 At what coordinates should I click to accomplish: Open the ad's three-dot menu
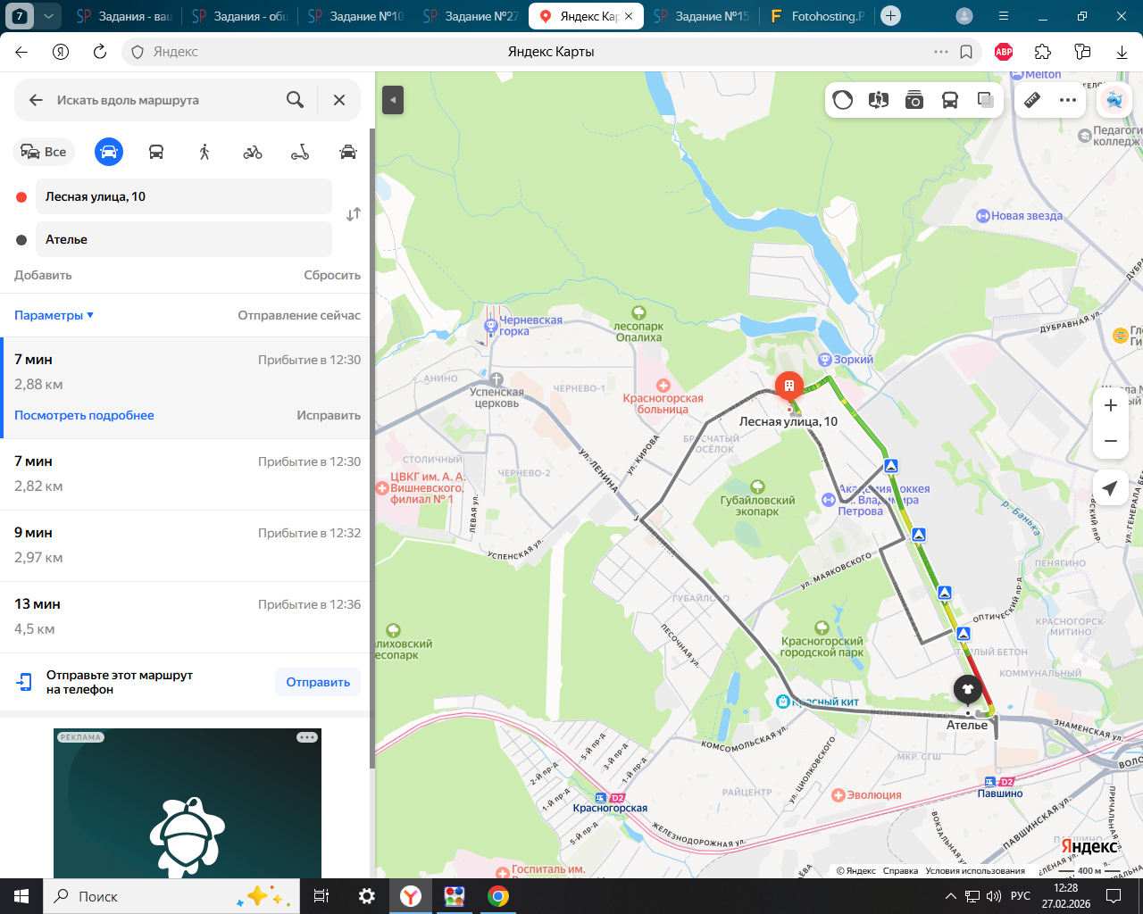pyautogui.click(x=307, y=737)
